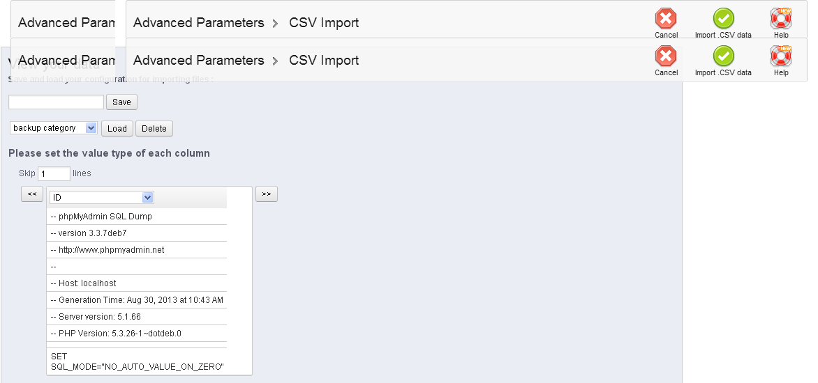The width and height of the screenshot is (818, 383).
Task: Expand the ID column type dropdown
Action: [102, 198]
